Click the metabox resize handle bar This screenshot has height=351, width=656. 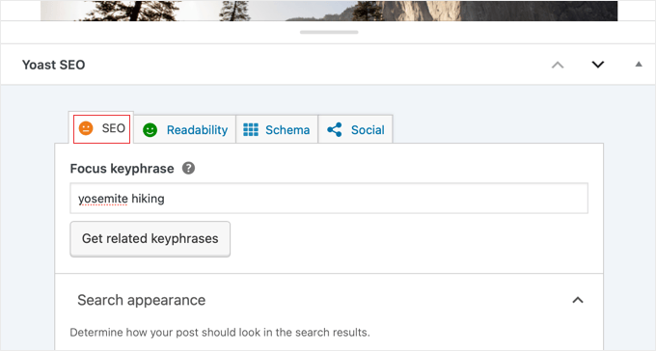(329, 32)
